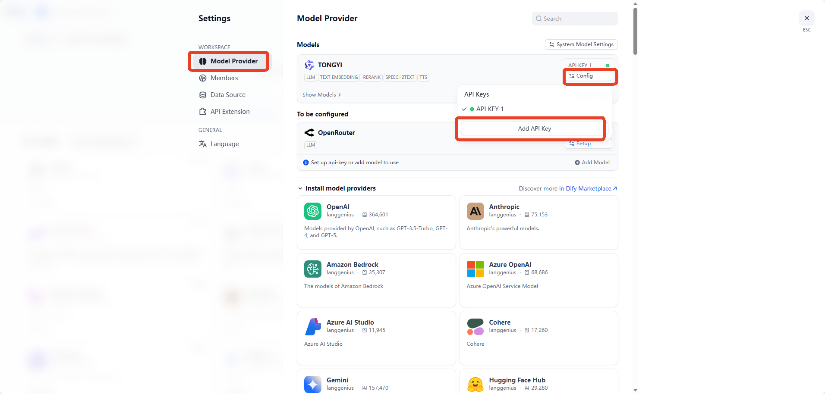Click the RERANK tag on TONGYI
The width and height of the screenshot is (825, 394).
click(372, 78)
